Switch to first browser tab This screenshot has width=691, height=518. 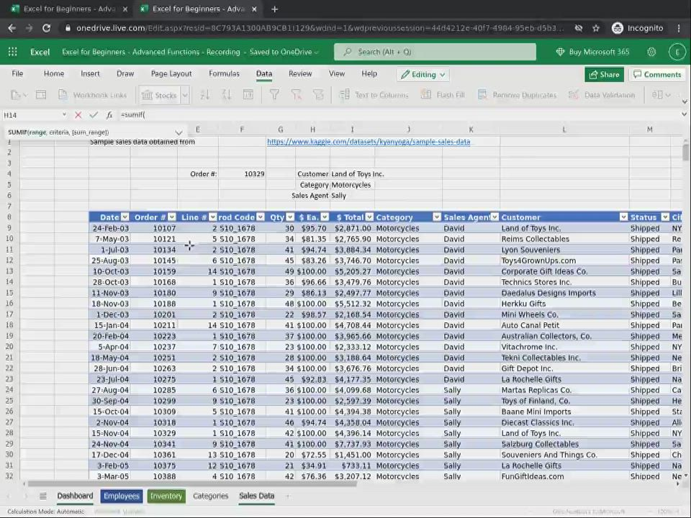click(x=68, y=9)
